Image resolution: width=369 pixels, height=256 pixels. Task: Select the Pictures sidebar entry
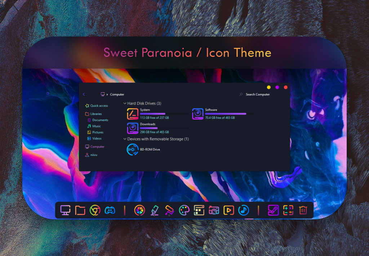click(x=98, y=133)
